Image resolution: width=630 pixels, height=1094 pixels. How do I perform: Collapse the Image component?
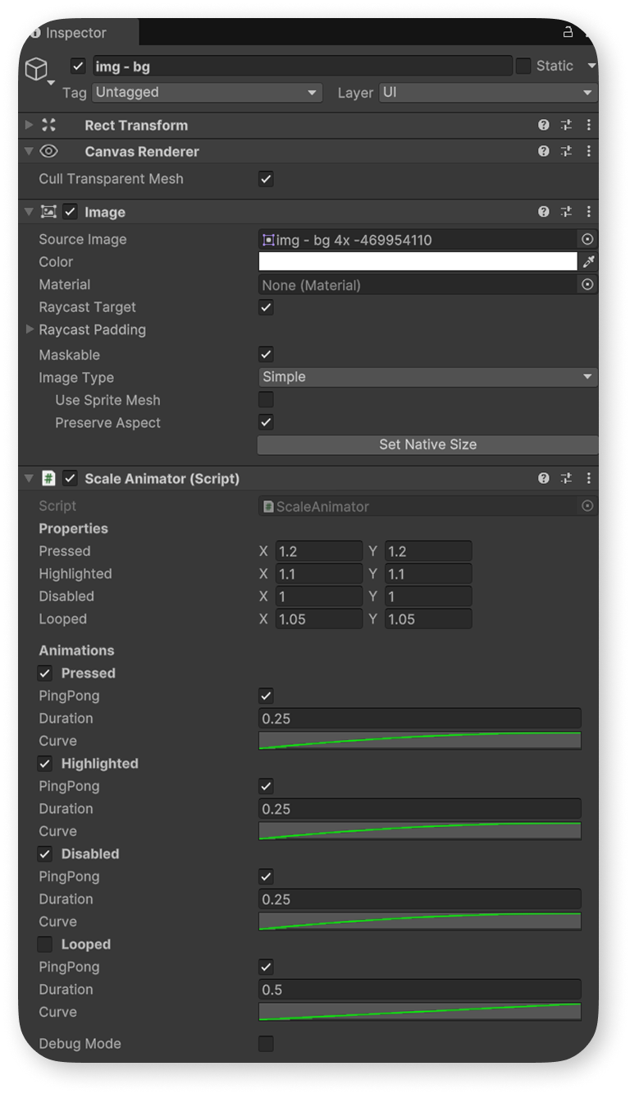point(30,212)
